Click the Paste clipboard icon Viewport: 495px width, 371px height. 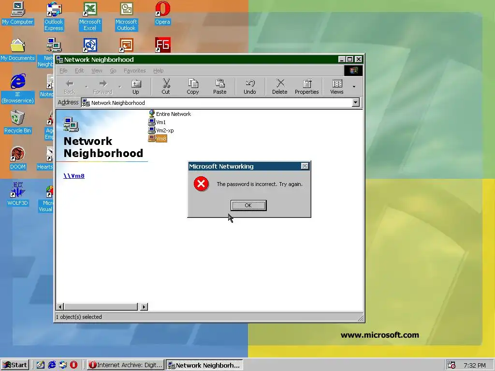tap(220, 84)
